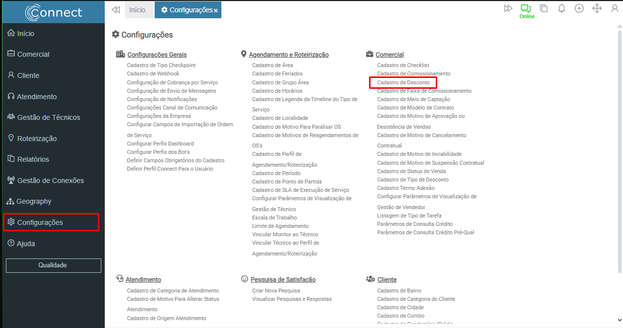The height and width of the screenshot is (328, 623).
Task: Click the user profile icon
Action: pyautogui.click(x=615, y=8)
